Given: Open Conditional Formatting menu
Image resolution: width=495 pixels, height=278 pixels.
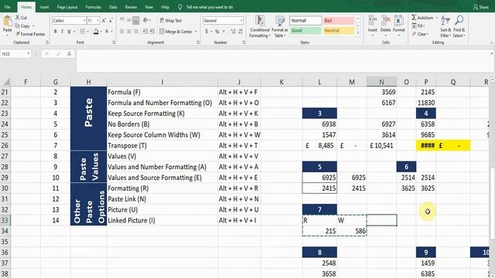Looking at the screenshot, I should click(x=260, y=26).
